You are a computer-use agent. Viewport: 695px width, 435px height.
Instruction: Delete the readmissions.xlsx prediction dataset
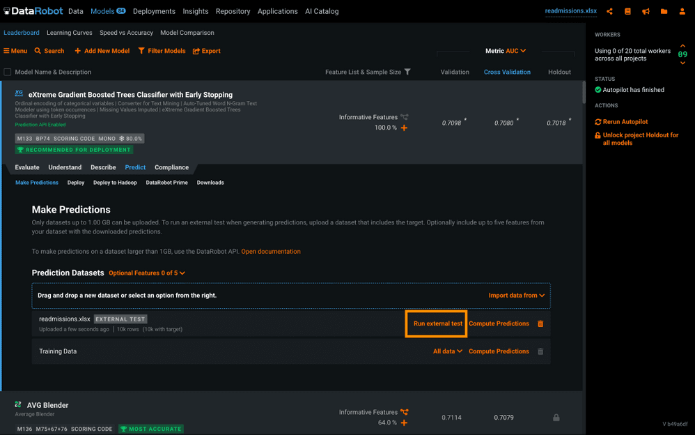pyautogui.click(x=540, y=323)
